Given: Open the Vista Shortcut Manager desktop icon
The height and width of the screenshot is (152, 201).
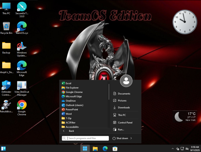Looking at the screenshot, I should 22,88.
